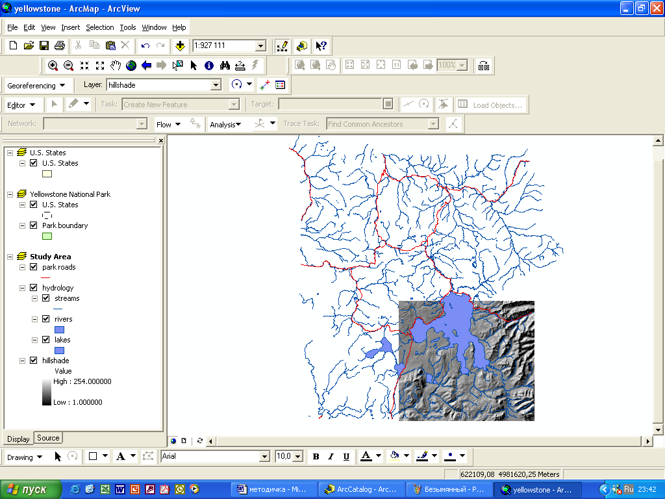
Task: Open the font size dropdown
Action: (x=298, y=457)
